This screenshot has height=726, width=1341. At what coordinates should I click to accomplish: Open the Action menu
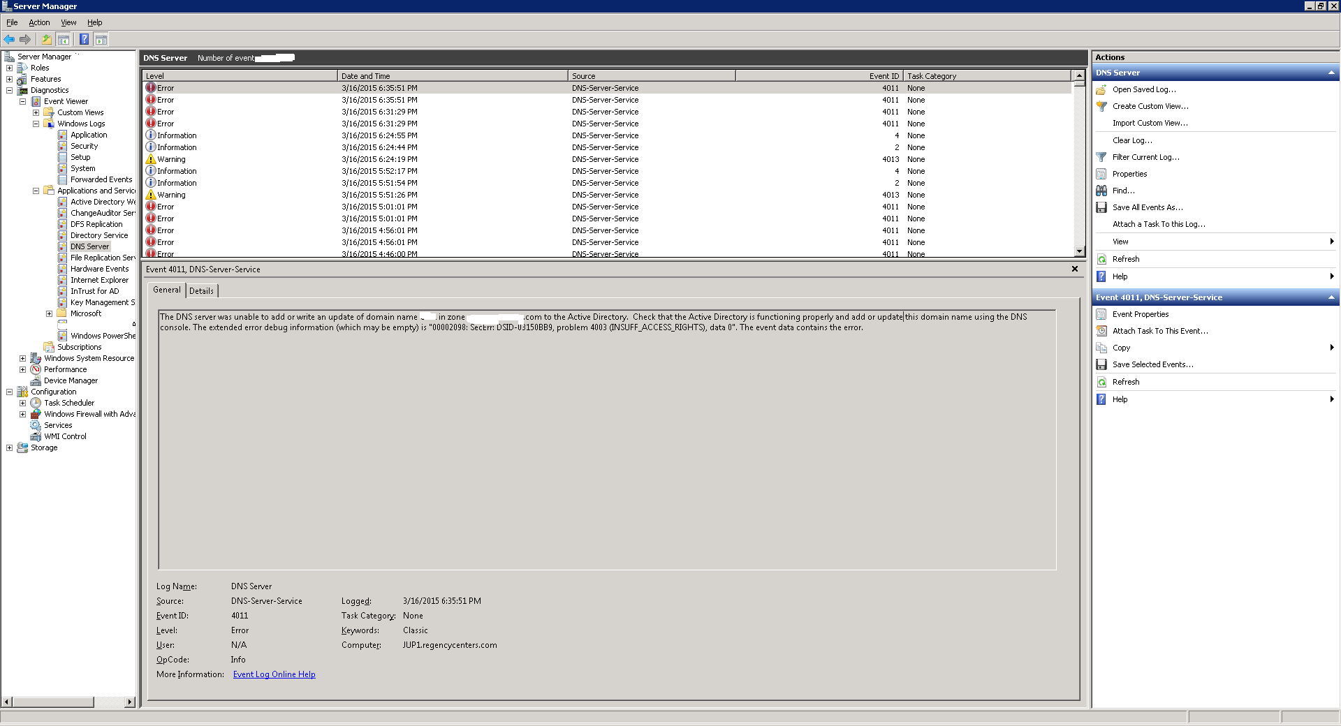point(39,22)
